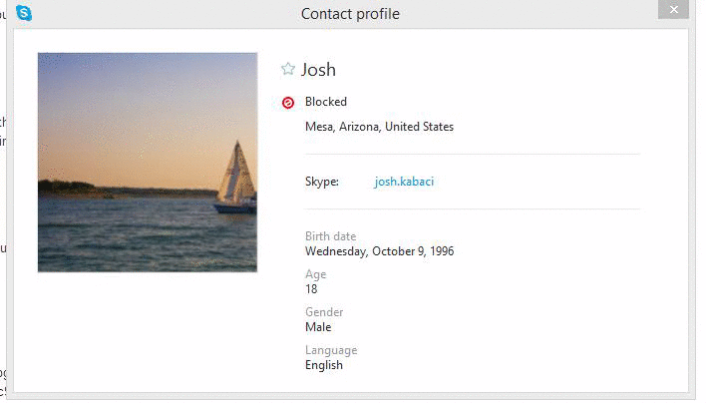Click the Age label
This screenshot has width=706, height=403.
click(316, 274)
